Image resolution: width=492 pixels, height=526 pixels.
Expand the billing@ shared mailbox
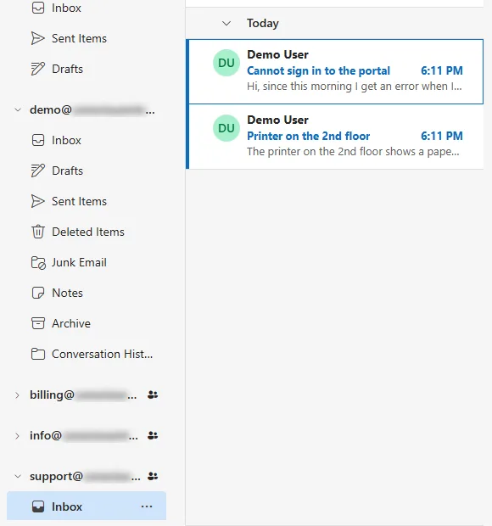[17, 395]
